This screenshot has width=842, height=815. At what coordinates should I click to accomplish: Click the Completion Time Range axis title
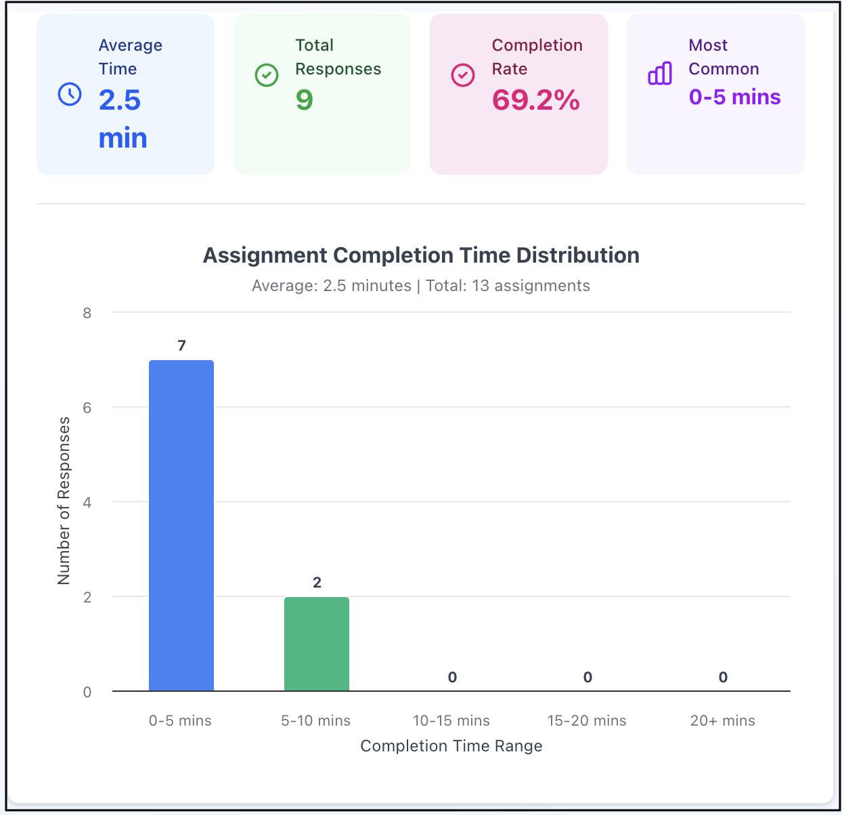pos(451,746)
